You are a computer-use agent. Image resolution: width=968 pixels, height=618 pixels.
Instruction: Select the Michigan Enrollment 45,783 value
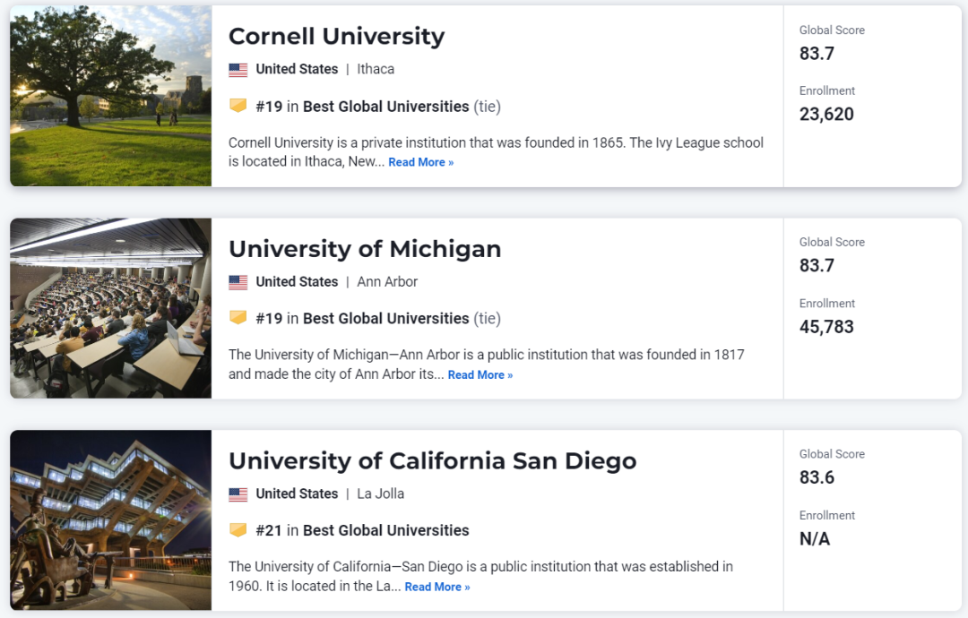point(826,327)
